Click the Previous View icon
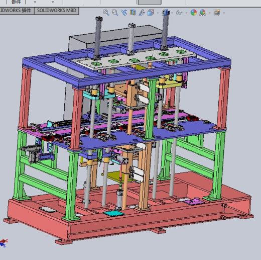 (124, 13)
